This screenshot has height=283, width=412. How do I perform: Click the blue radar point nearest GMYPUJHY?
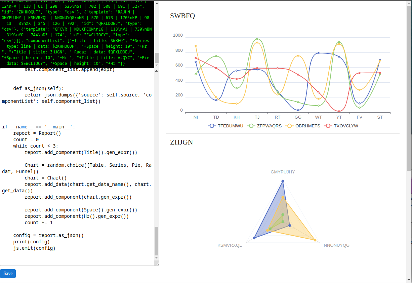click(283, 181)
